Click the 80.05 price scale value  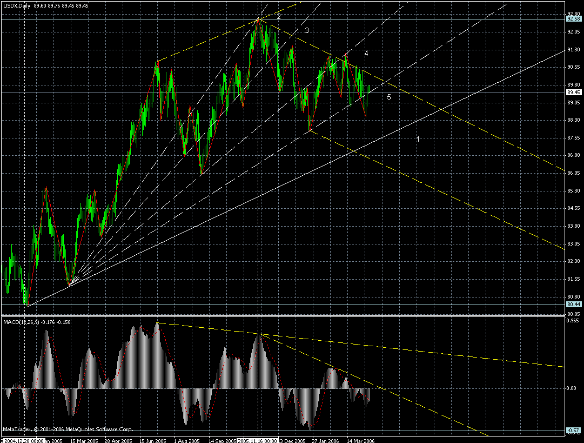pyautogui.click(x=574, y=314)
